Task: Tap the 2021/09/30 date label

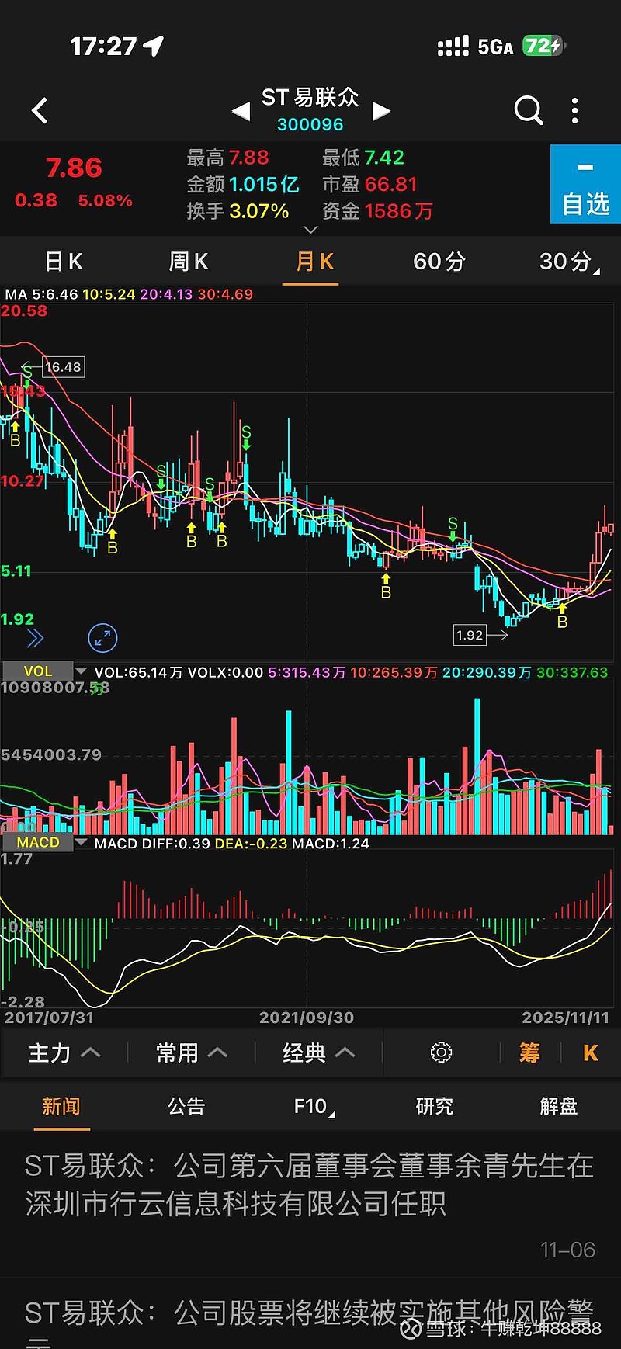Action: coord(307,1018)
